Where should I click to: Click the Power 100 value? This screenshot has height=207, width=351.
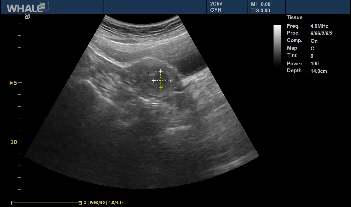(x=314, y=64)
